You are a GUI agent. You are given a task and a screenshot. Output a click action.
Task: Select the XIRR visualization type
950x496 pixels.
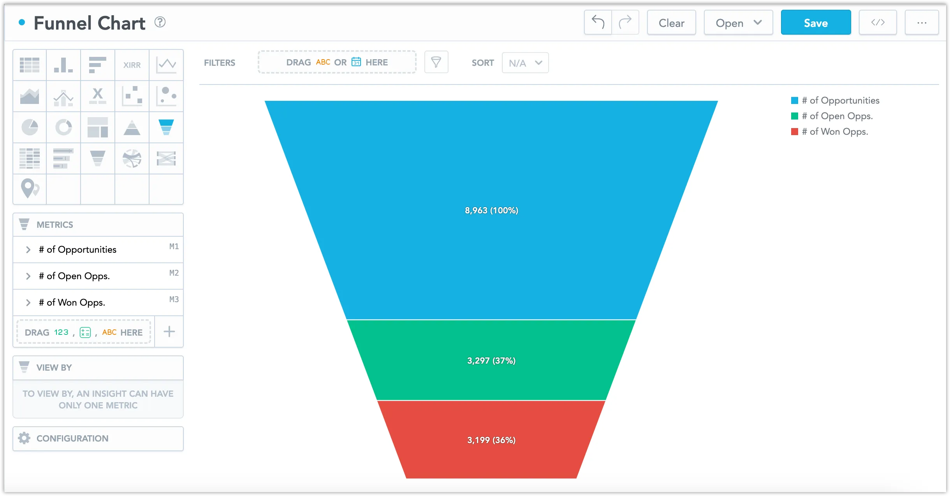pyautogui.click(x=132, y=65)
